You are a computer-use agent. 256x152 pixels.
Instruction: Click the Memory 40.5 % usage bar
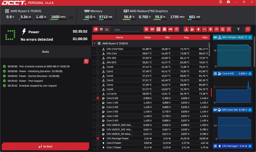pos(90,20)
